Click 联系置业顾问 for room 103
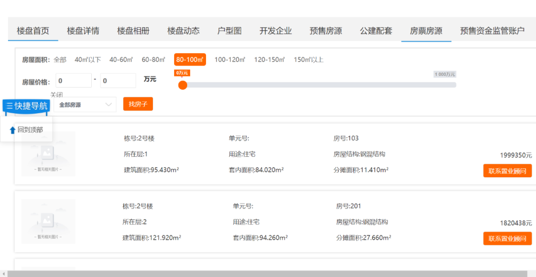 (x=507, y=171)
